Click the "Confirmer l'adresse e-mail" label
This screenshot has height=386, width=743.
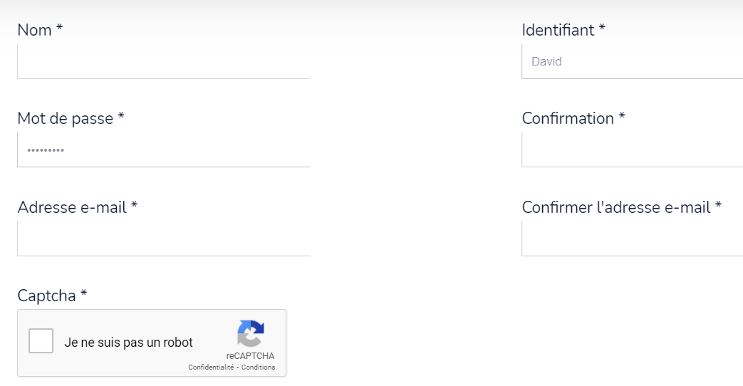[x=616, y=207]
